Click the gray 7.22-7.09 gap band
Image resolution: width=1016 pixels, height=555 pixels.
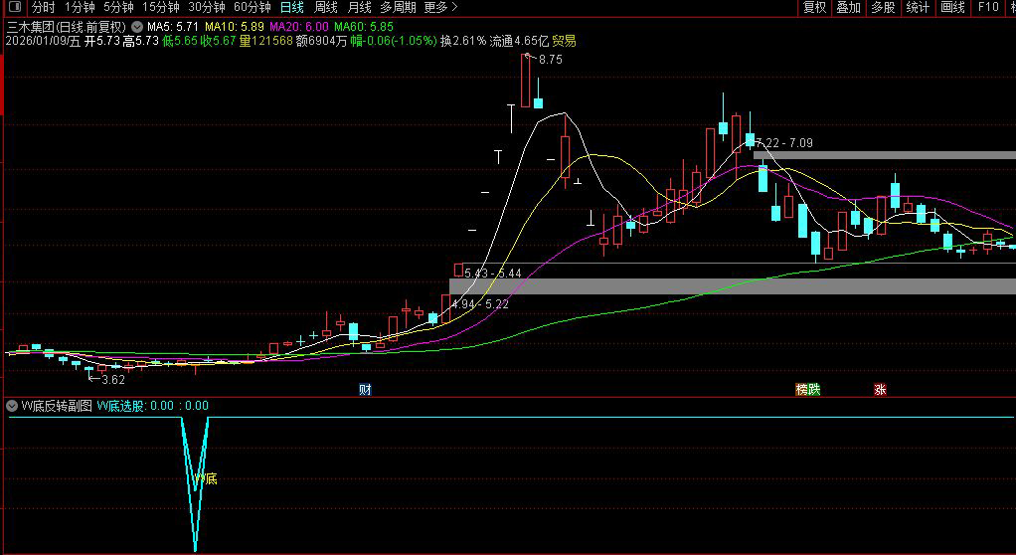[885, 155]
